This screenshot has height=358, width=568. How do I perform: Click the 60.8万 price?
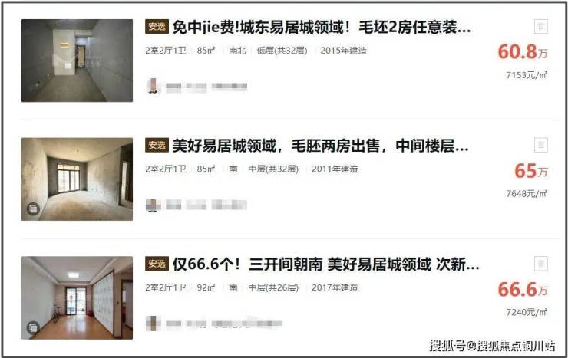[x=523, y=51]
